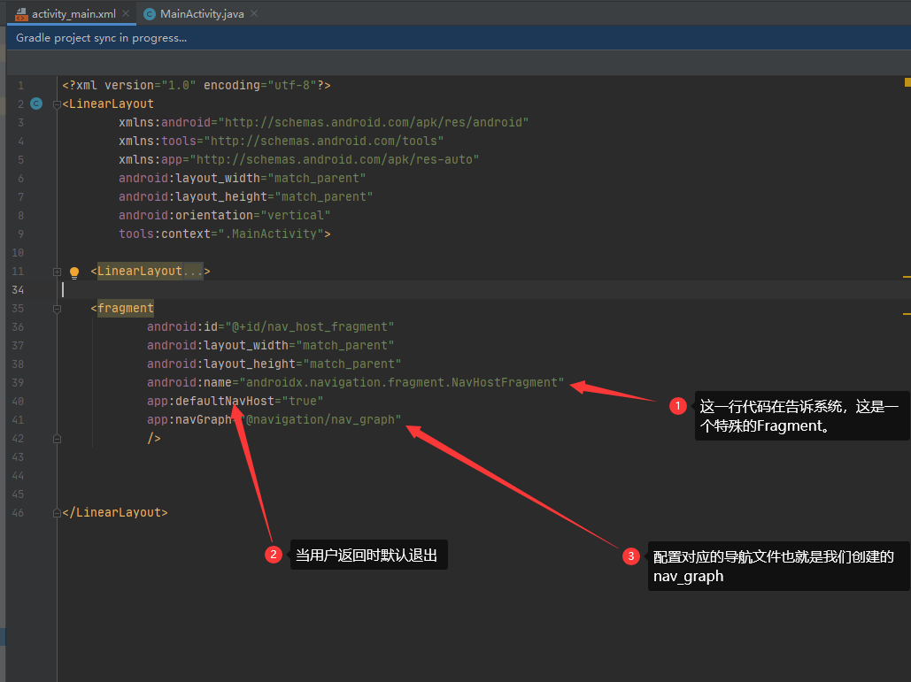Click the orange warning stripe atop the scrollbar

[907, 80]
